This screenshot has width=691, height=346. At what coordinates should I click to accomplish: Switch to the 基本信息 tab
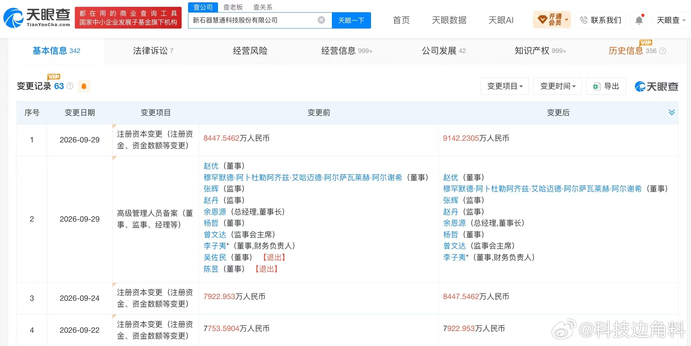56,51
